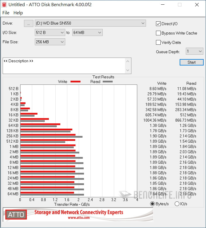This screenshot has width=206, height=228.
Task: Click the 12 MB row label in chart
Action: pyautogui.click(x=13, y=167)
